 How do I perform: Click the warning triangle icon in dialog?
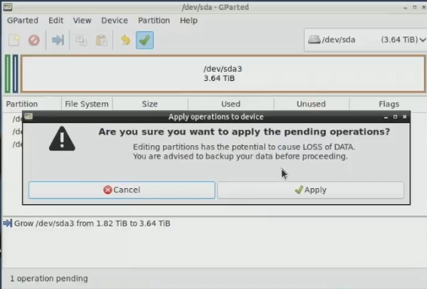coord(62,138)
